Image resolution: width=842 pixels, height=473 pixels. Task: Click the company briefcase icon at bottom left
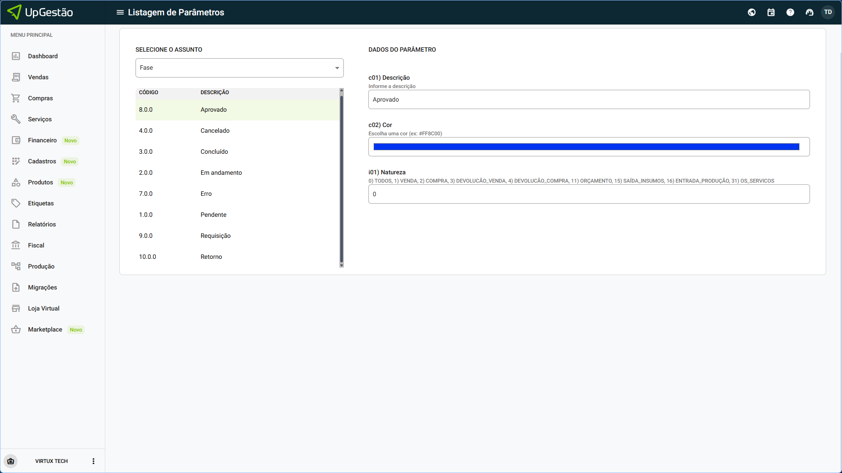(x=11, y=461)
